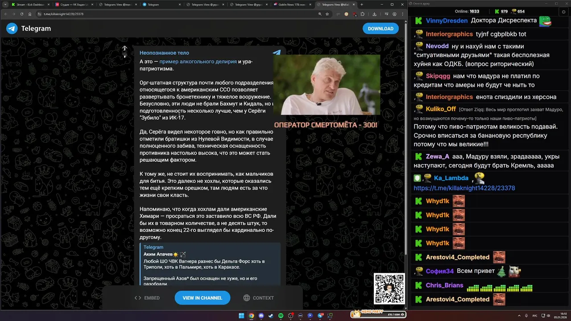This screenshot has width=571, height=321.
Task: Click username Nevodd in chat
Action: click(x=437, y=46)
